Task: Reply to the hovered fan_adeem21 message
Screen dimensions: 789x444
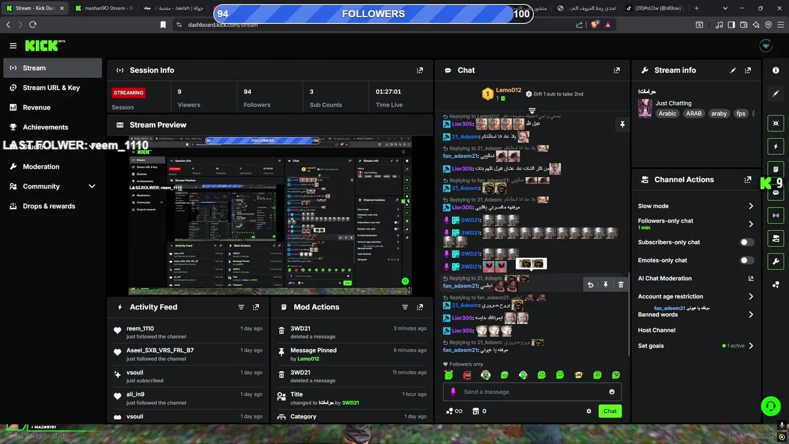Action: (x=591, y=285)
